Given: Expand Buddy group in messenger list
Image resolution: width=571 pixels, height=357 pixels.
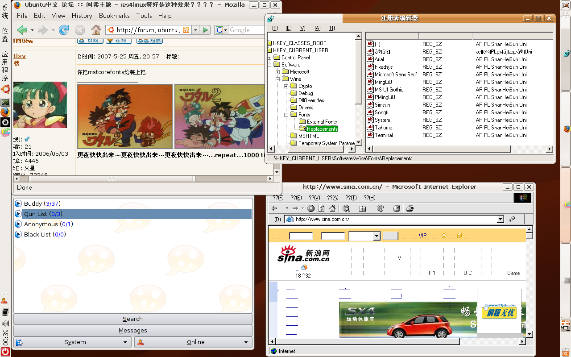Looking at the screenshot, I should pyautogui.click(x=18, y=203).
